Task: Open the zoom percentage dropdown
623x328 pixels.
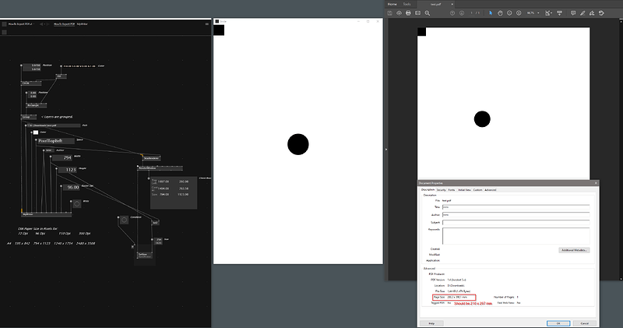Action: 533,13
